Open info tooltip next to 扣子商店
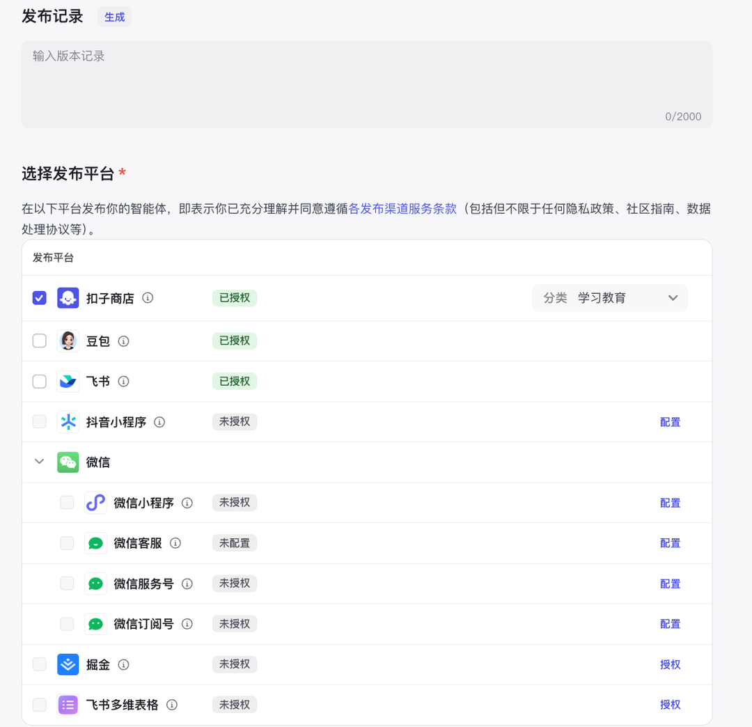 point(148,298)
